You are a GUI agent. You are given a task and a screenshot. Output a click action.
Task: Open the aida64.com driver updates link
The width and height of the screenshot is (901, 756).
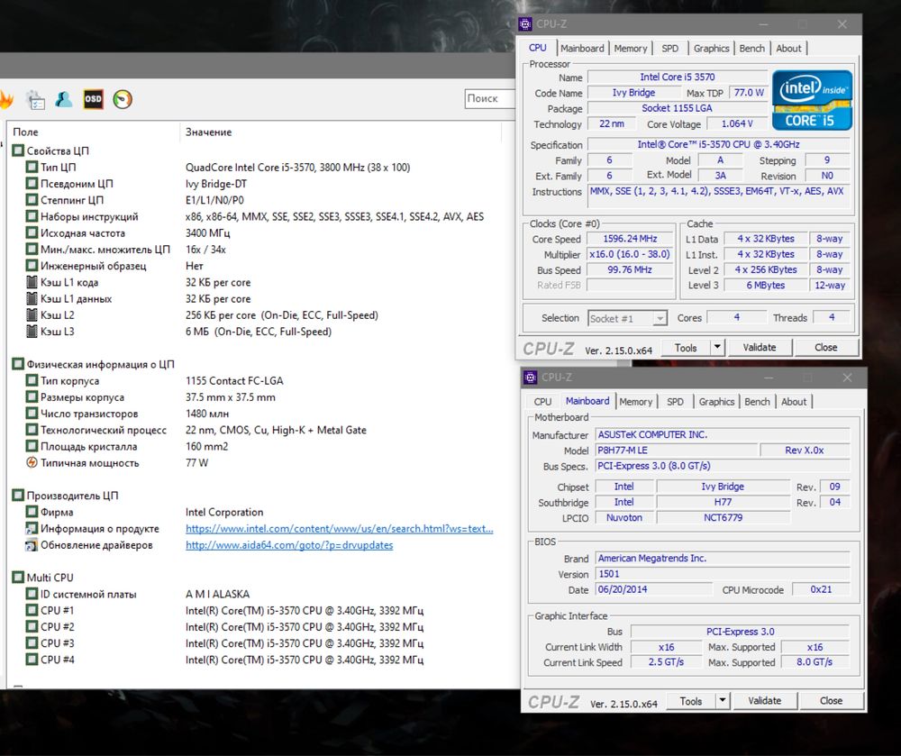pyautogui.click(x=289, y=544)
